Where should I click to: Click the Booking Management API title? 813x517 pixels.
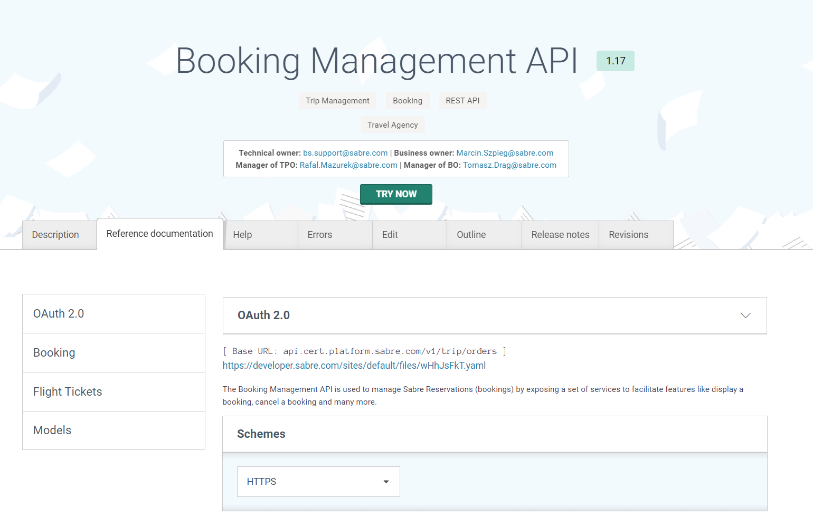376,61
